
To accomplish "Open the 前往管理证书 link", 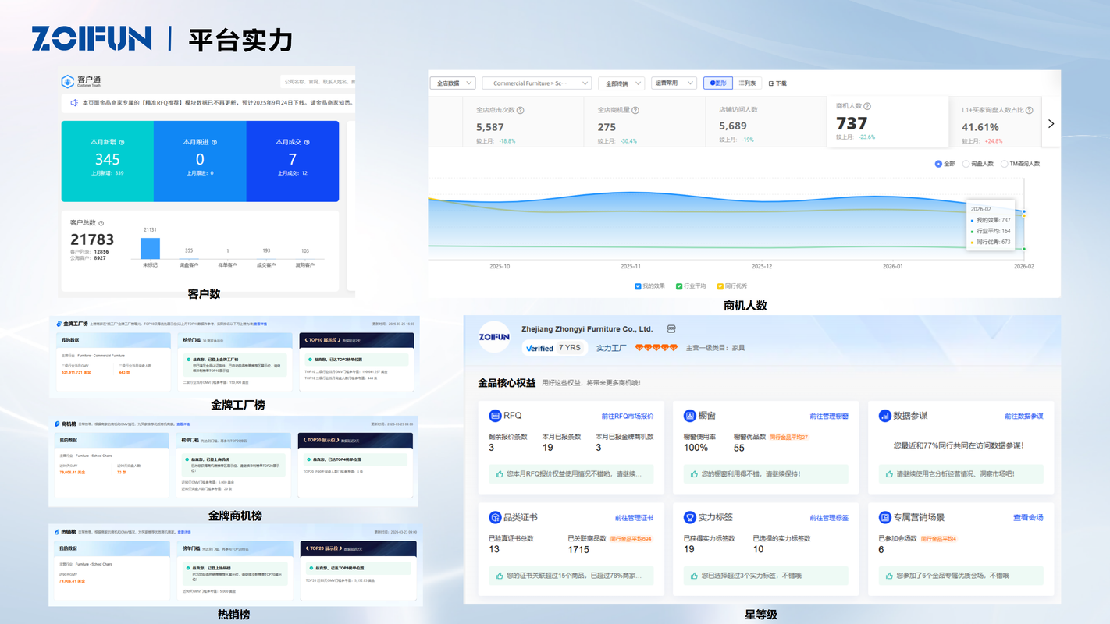I will pyautogui.click(x=634, y=518).
